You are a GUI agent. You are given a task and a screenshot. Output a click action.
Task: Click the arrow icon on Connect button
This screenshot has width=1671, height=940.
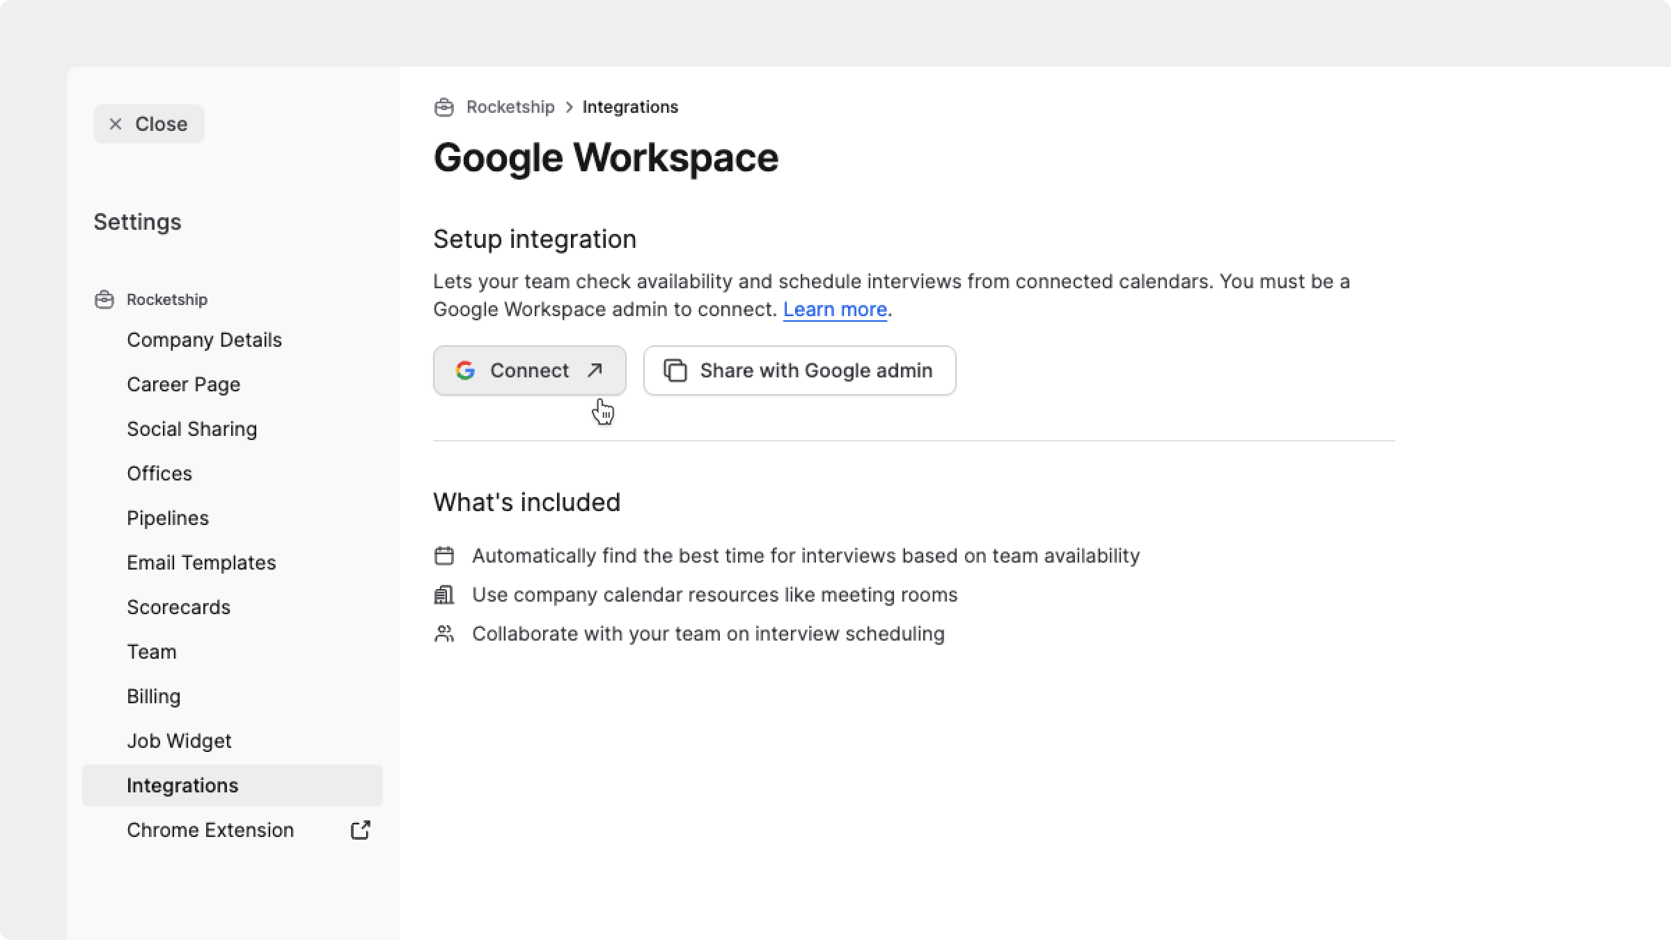[595, 370]
